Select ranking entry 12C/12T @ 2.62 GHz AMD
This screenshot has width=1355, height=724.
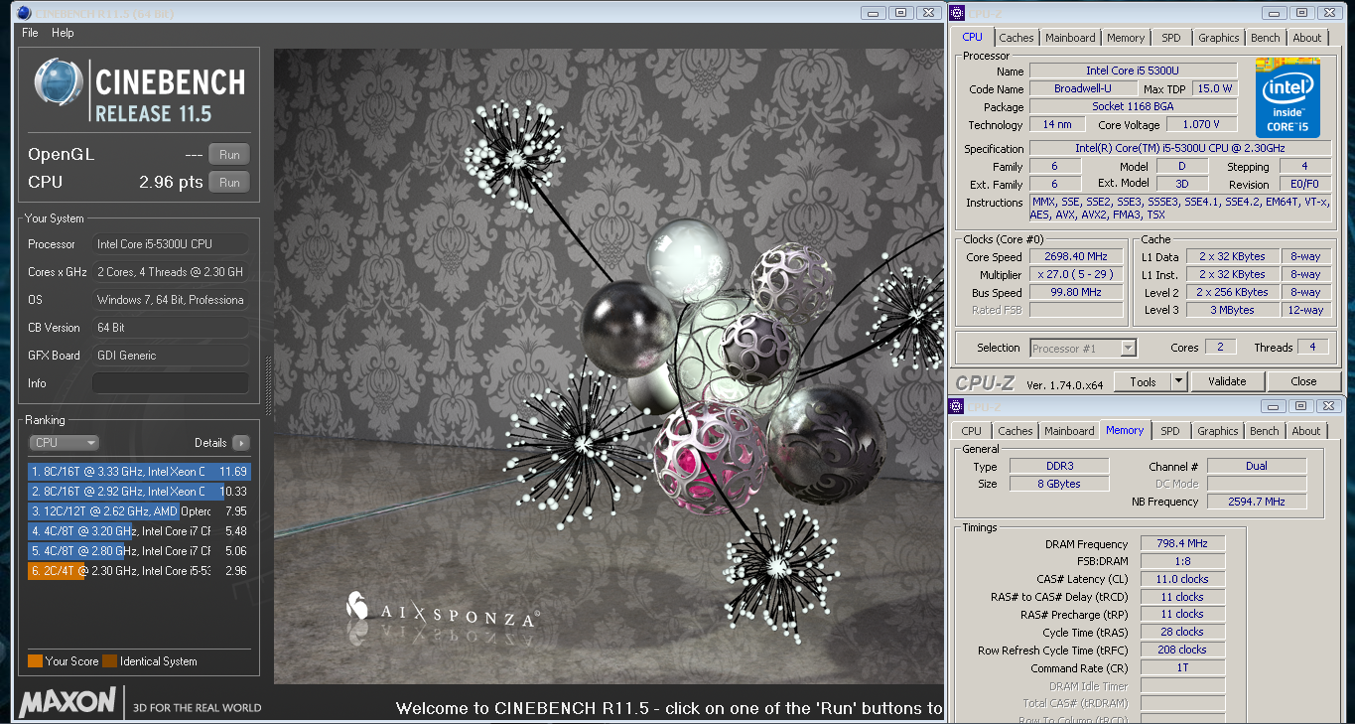(x=139, y=511)
